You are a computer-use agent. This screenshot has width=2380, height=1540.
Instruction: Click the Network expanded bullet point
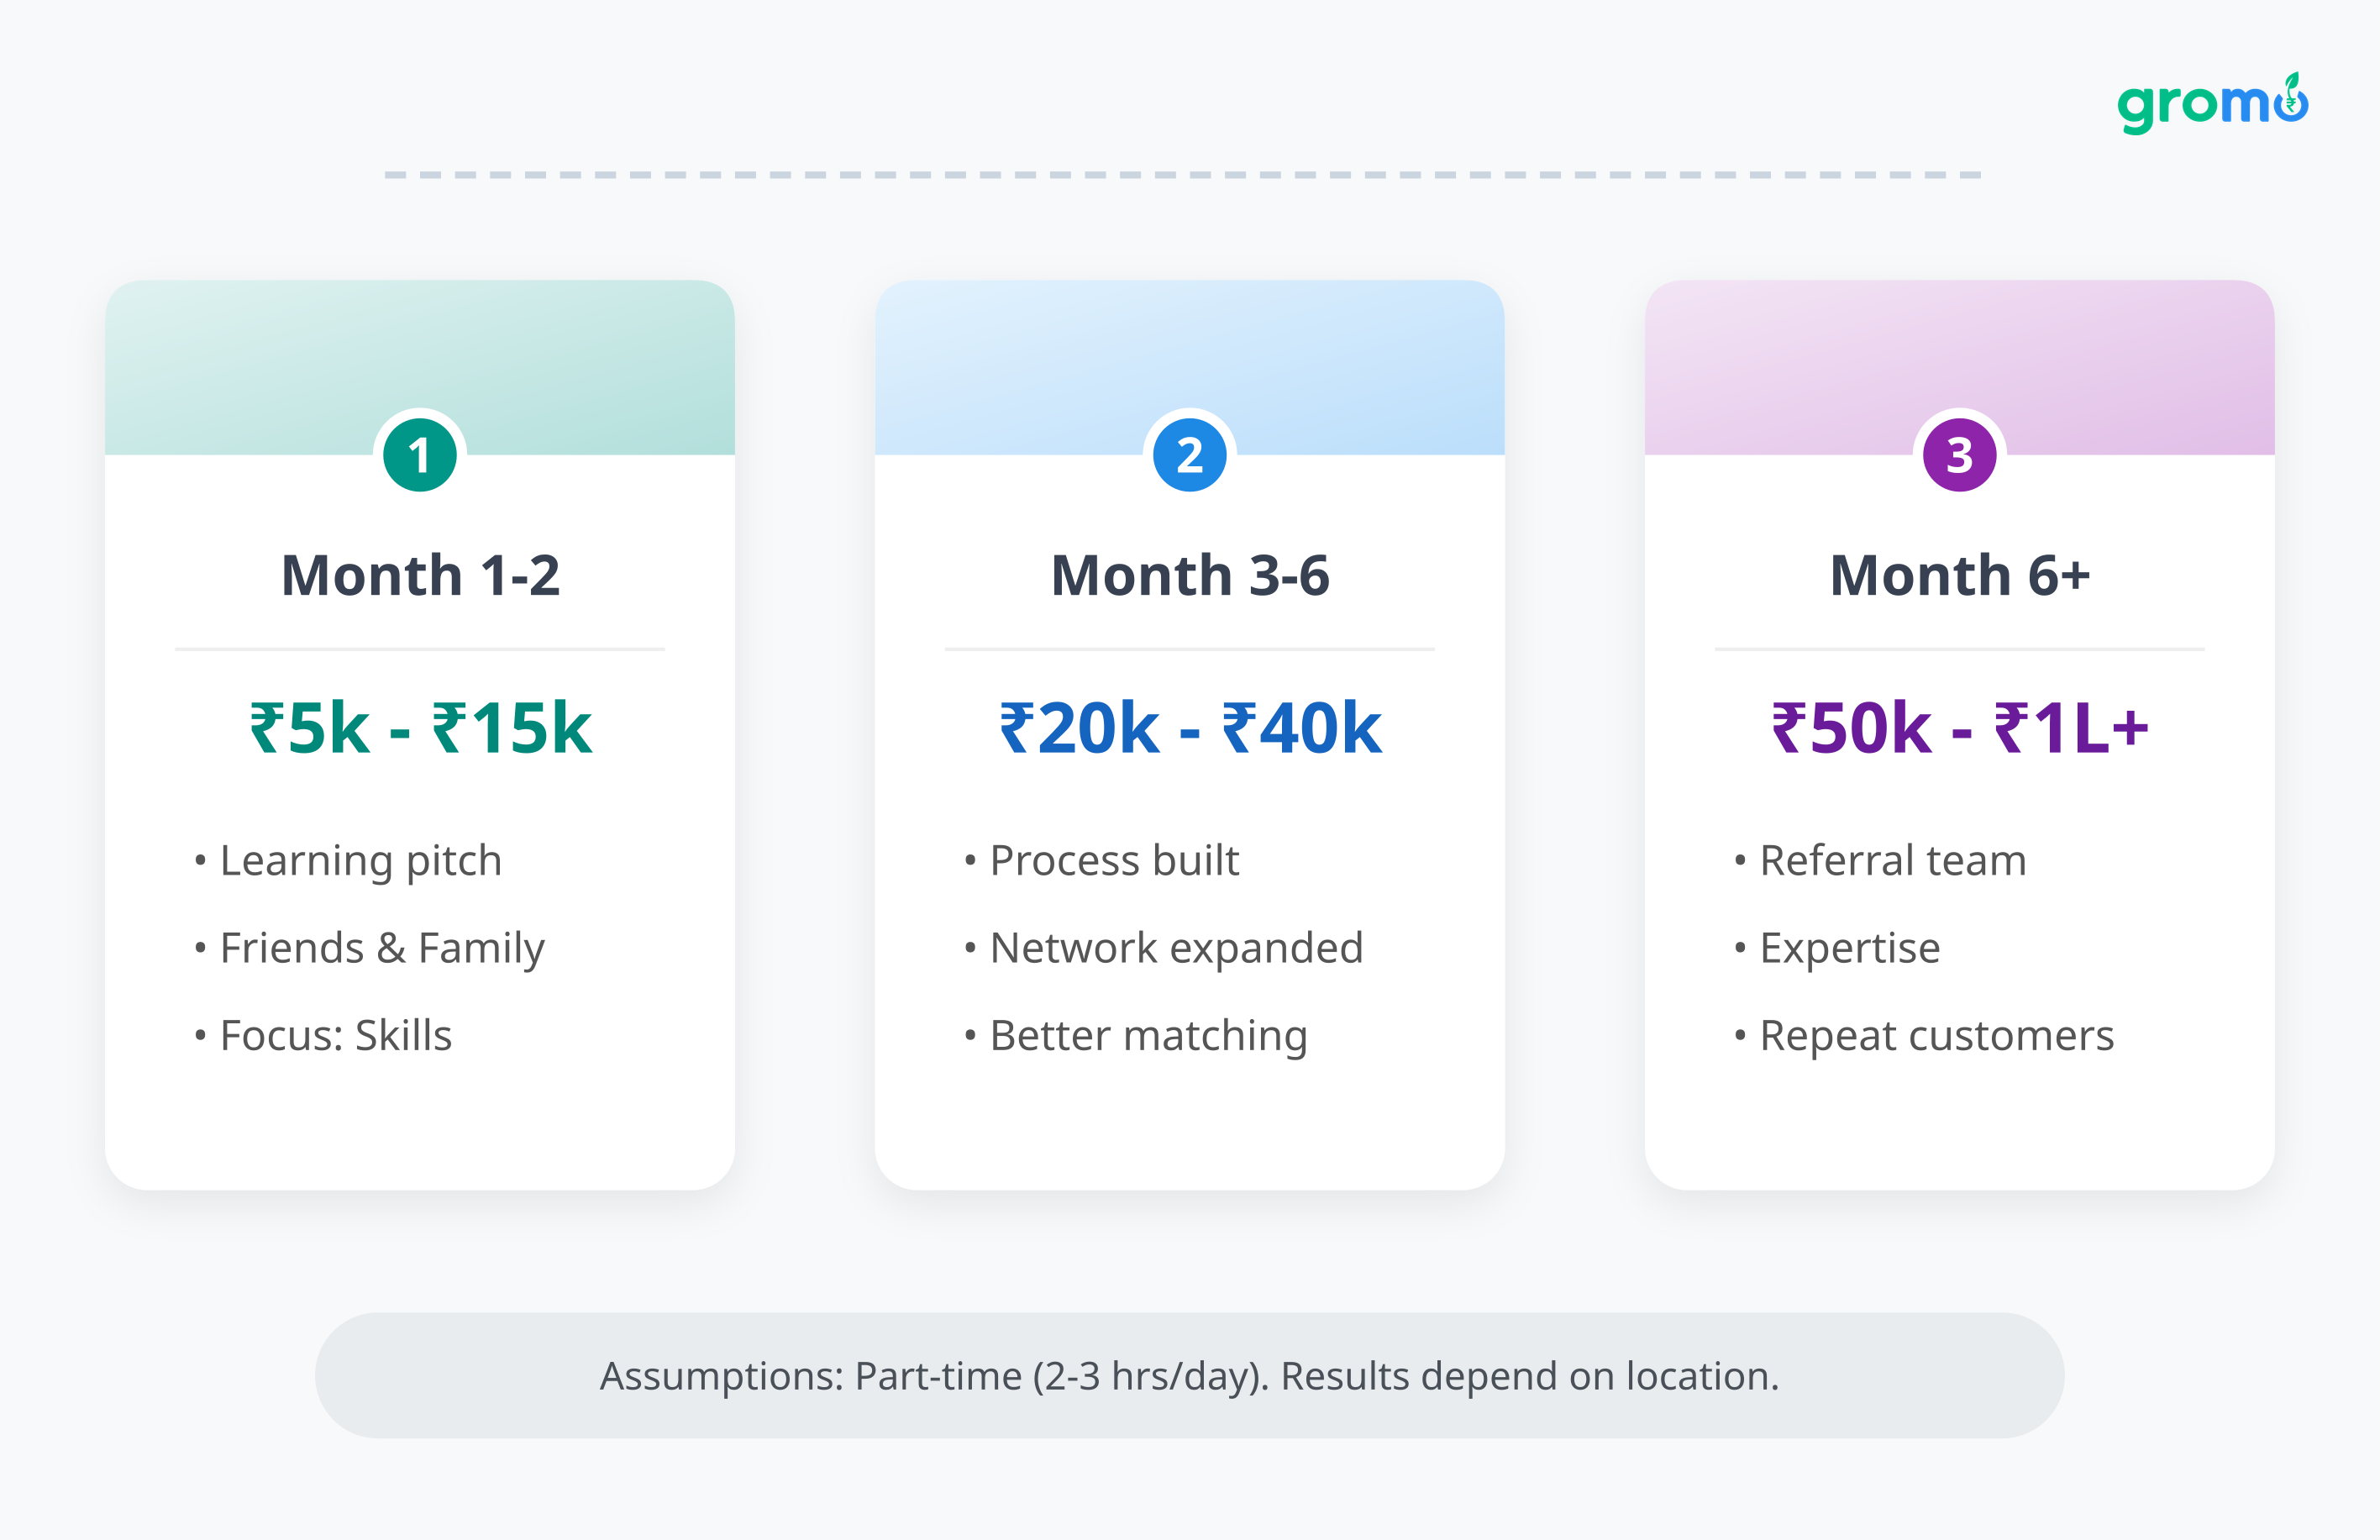[x=1176, y=948]
